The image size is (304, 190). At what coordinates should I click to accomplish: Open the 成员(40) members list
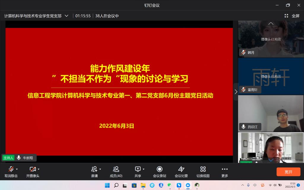116,172
